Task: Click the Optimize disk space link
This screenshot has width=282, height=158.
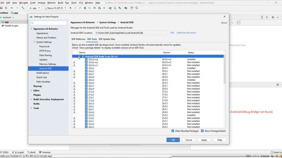Action: (x=186, y=33)
